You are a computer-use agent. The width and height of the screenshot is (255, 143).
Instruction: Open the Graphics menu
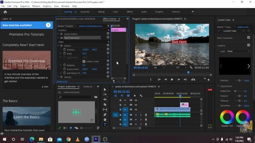point(47,6)
